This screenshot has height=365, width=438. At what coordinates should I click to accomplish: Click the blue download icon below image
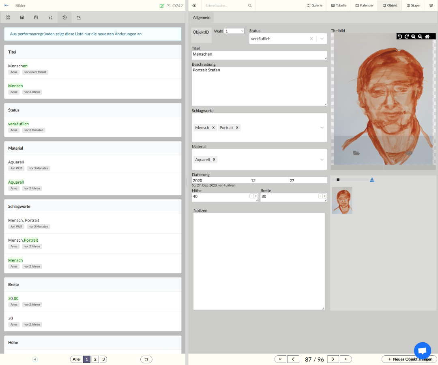372,180
